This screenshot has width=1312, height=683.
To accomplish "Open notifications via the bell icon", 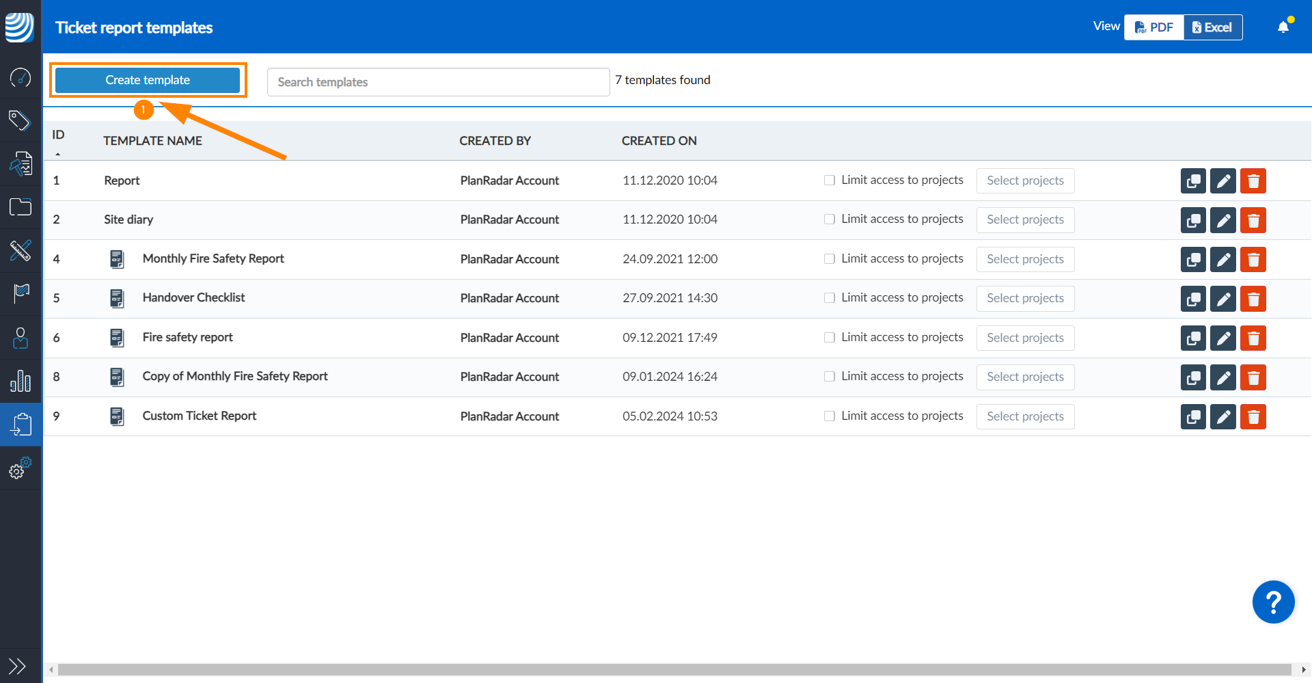I will point(1282,26).
